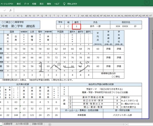Click inside the formula bar input
Screen dimensions: 153x126
83,10
